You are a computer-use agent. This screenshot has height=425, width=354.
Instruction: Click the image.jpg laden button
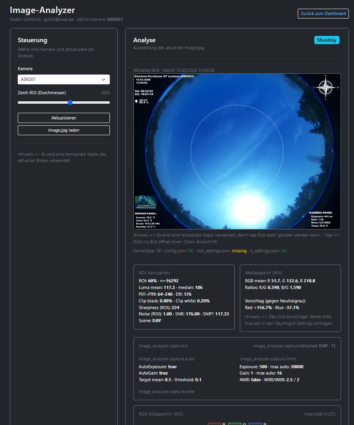[x=63, y=130]
